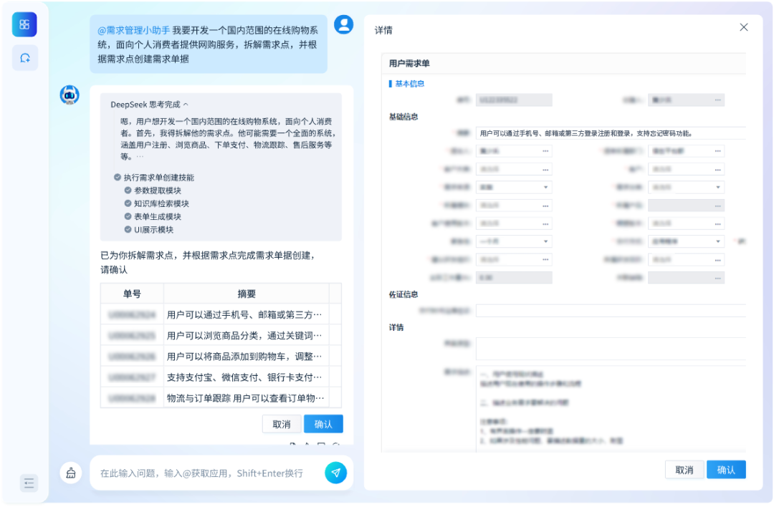Image resolution: width=774 pixels, height=507 pixels.
Task: Click the app grid icon in the top sidebar
Action: tap(24, 24)
